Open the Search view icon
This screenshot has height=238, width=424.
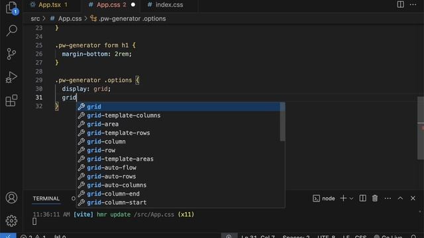[11, 30]
